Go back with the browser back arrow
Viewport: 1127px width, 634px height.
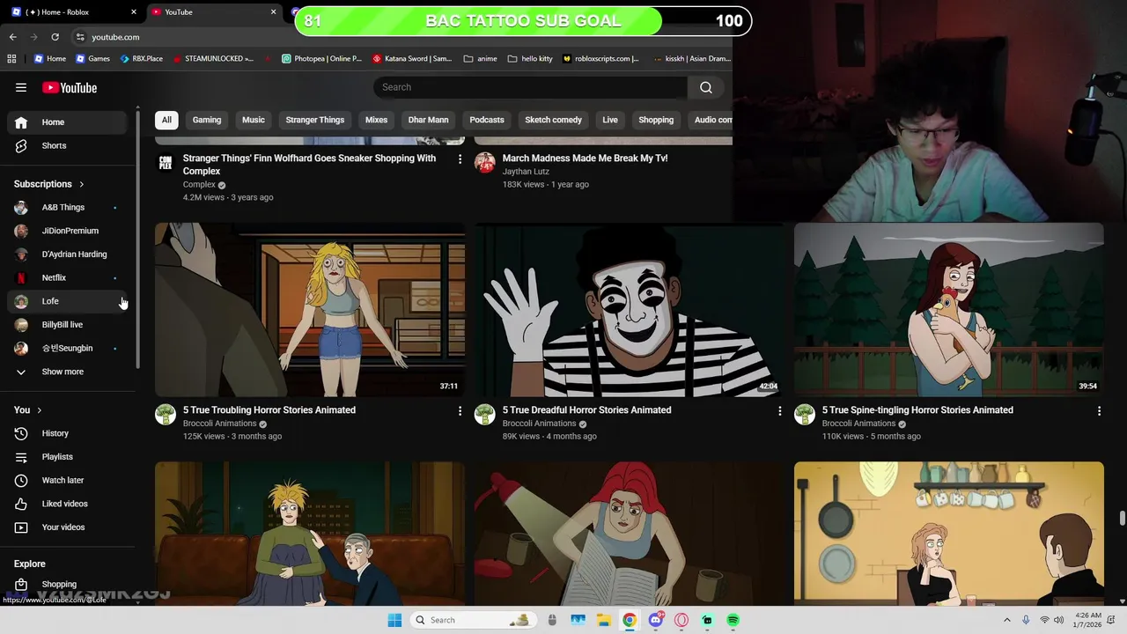[13, 37]
